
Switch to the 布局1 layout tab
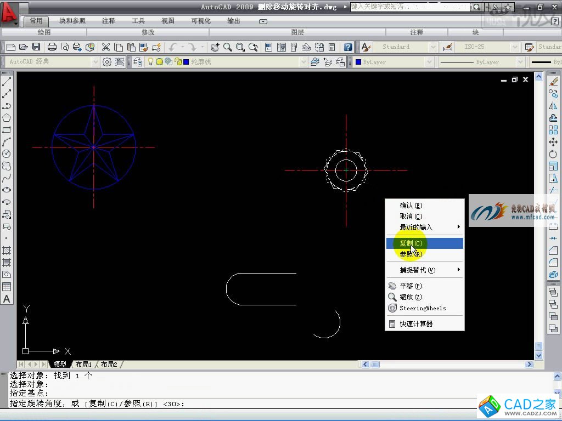83,365
